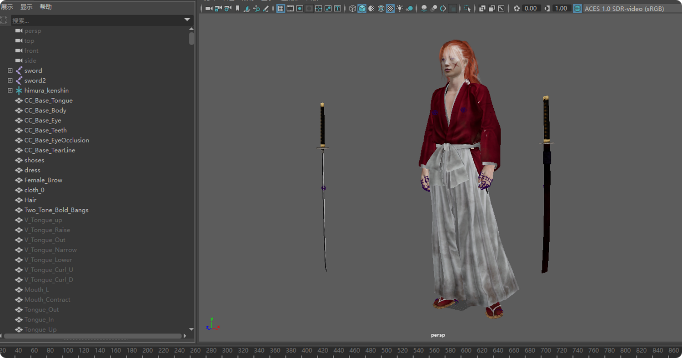Toggle the Gate Mask display
The height and width of the screenshot is (358, 682).
309,8
